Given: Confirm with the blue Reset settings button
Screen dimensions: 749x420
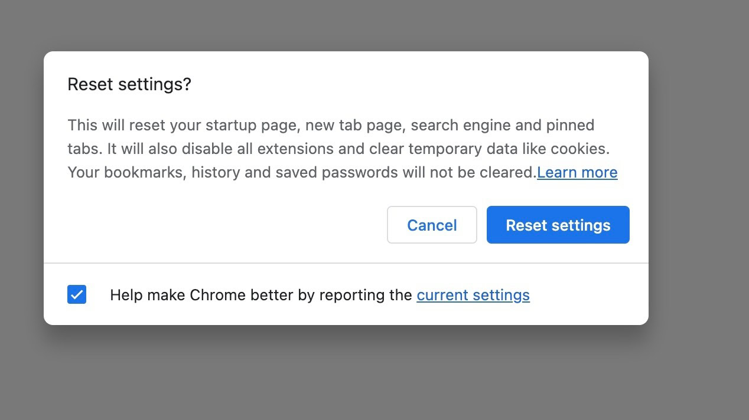Looking at the screenshot, I should pos(558,225).
